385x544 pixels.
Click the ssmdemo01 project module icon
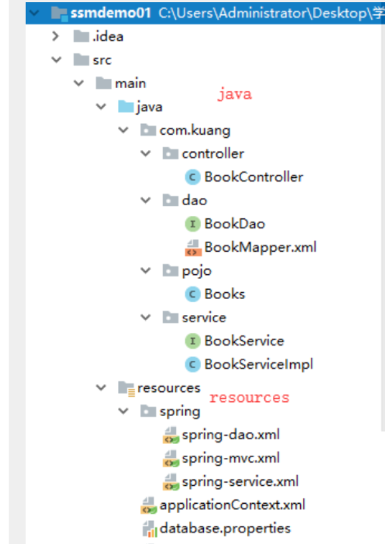tap(59, 14)
